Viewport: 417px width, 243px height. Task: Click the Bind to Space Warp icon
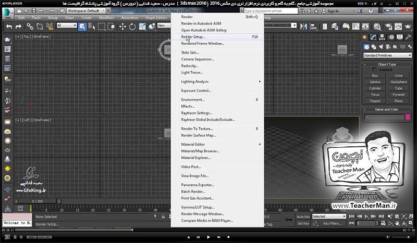tap(50, 27)
